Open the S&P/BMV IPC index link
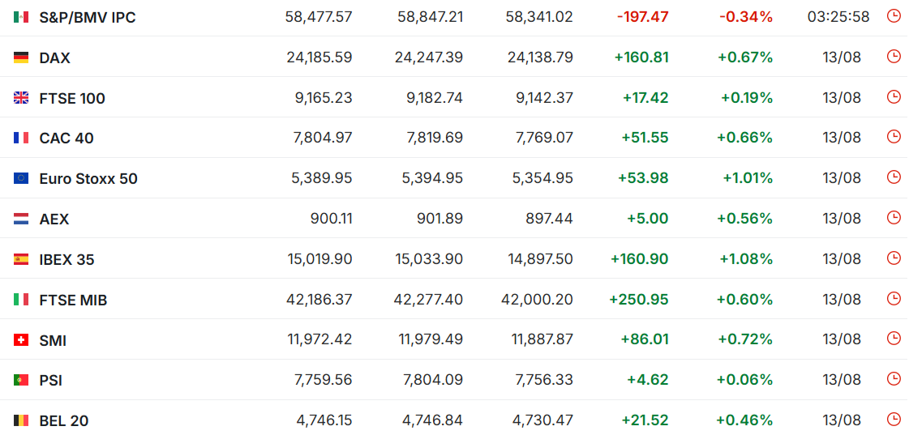The image size is (909, 435). pos(88,17)
